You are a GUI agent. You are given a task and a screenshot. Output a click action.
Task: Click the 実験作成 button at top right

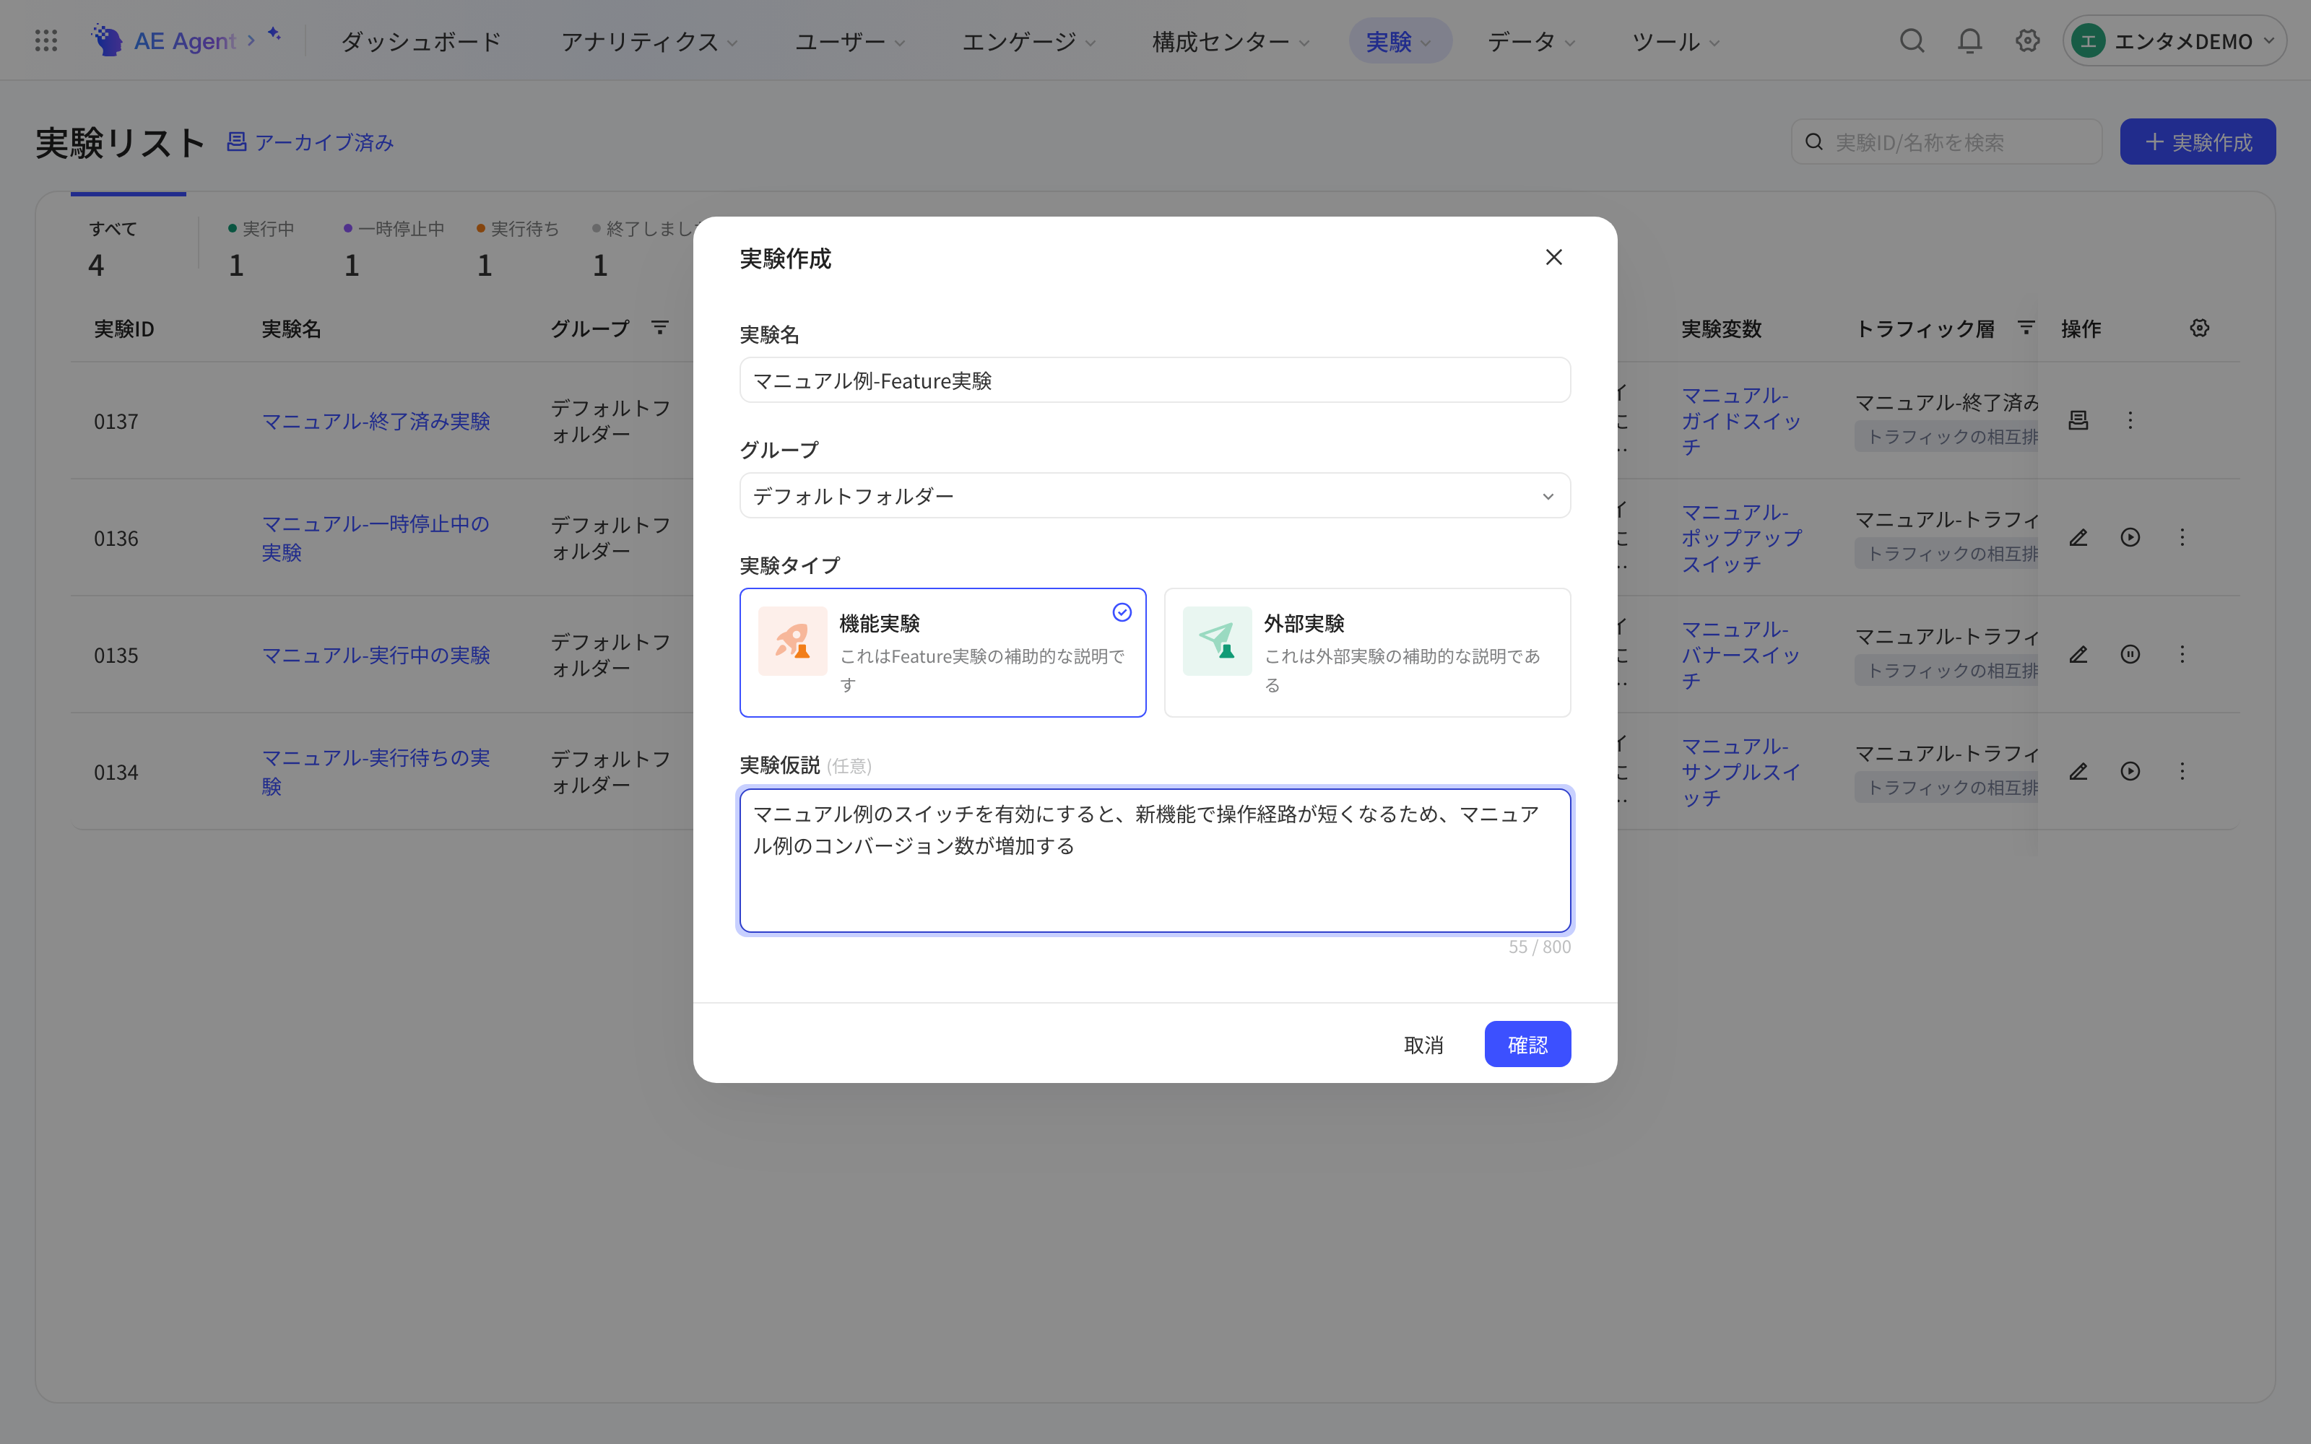point(2198,142)
